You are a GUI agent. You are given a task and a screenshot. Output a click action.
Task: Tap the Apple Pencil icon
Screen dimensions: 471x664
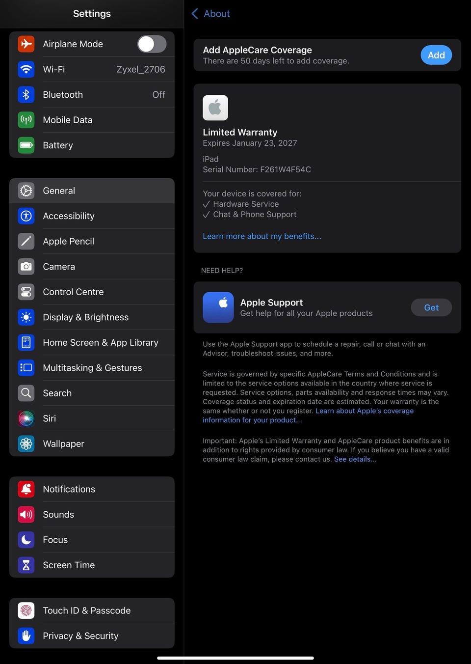[x=26, y=241]
